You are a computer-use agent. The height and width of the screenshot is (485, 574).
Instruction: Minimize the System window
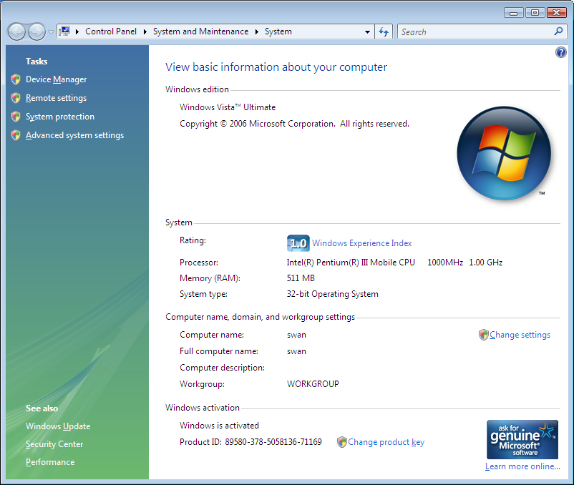[514, 13]
